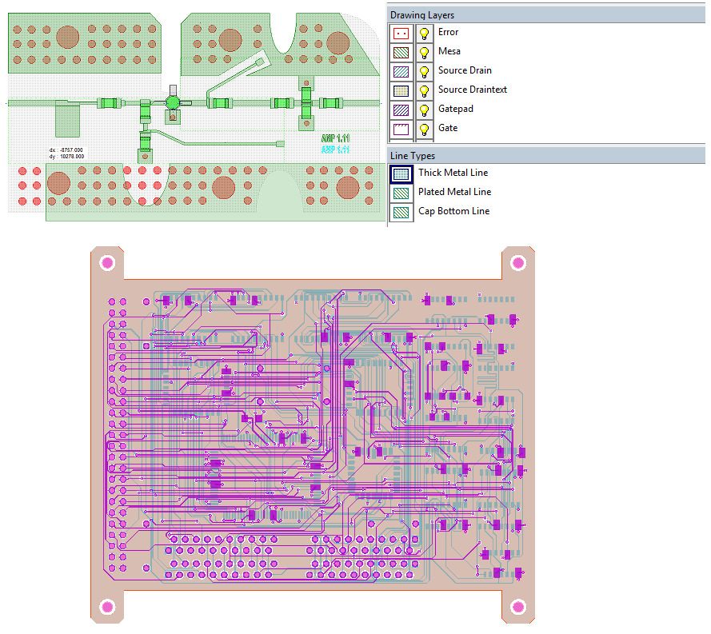The image size is (711, 634).
Task: Click the Source Drain layer swatch
Action: point(401,72)
